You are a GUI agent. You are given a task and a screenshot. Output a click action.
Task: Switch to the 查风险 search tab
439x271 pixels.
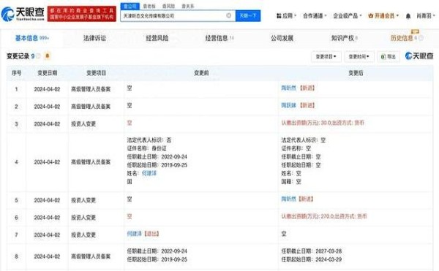[168, 6]
